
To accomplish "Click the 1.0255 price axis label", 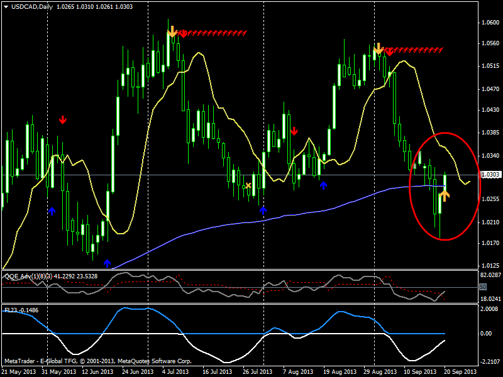I will 490,199.
